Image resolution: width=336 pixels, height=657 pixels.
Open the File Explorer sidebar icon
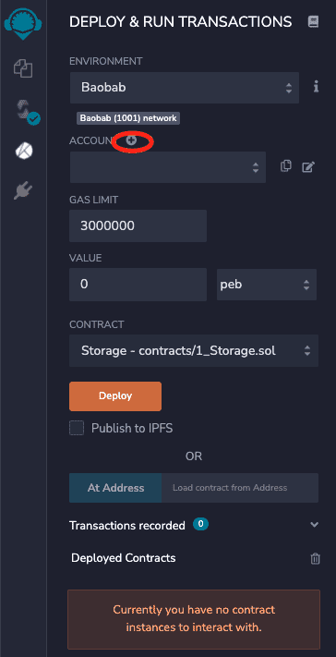point(23,67)
